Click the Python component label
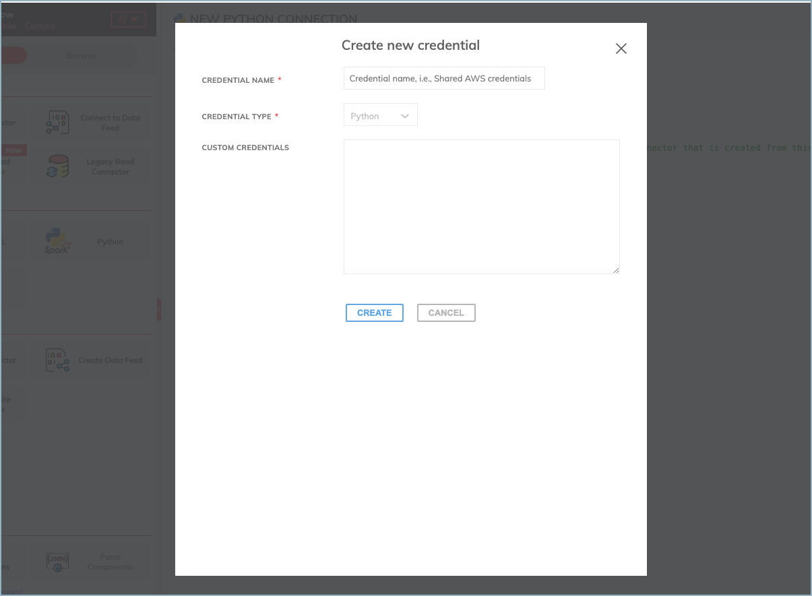This screenshot has width=812, height=596. coord(111,242)
